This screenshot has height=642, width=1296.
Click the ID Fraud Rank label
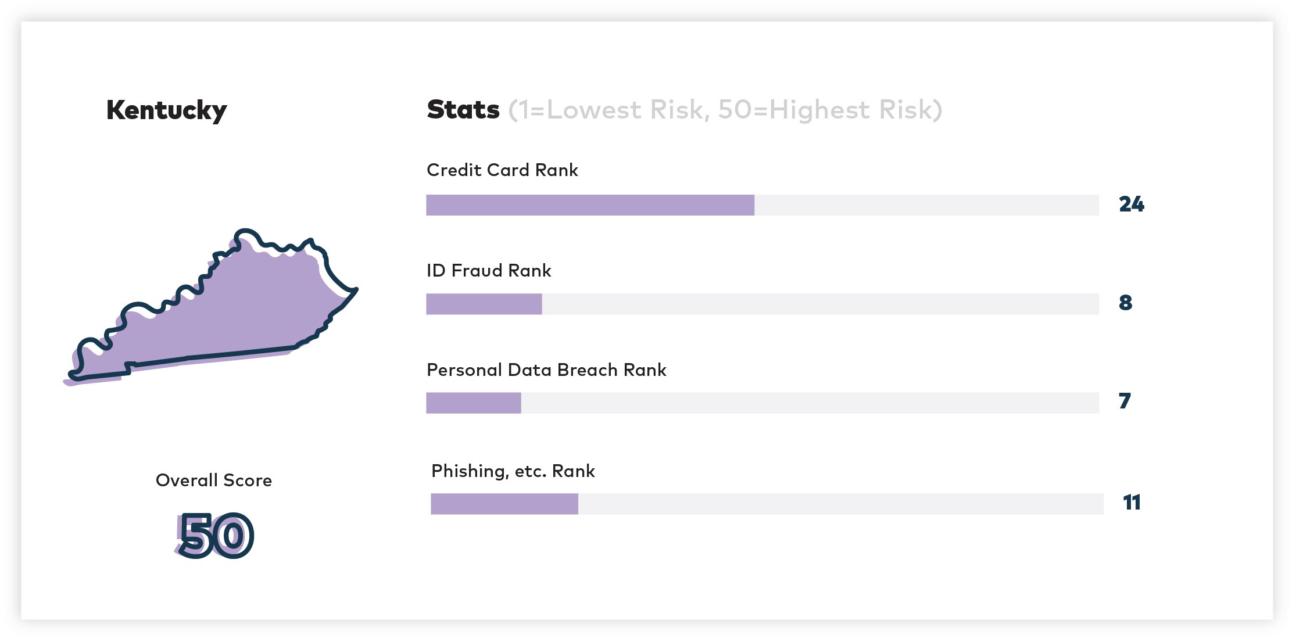pos(489,271)
